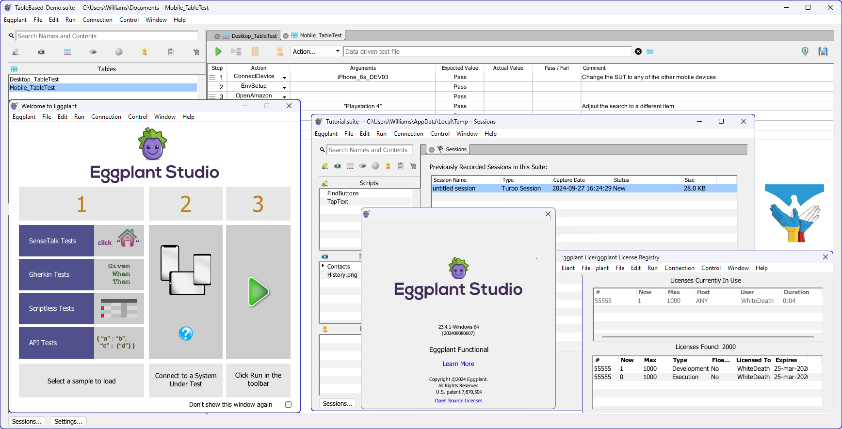Click Settings... button at bottom of main window
This screenshot has width=842, height=429.
[x=68, y=422]
